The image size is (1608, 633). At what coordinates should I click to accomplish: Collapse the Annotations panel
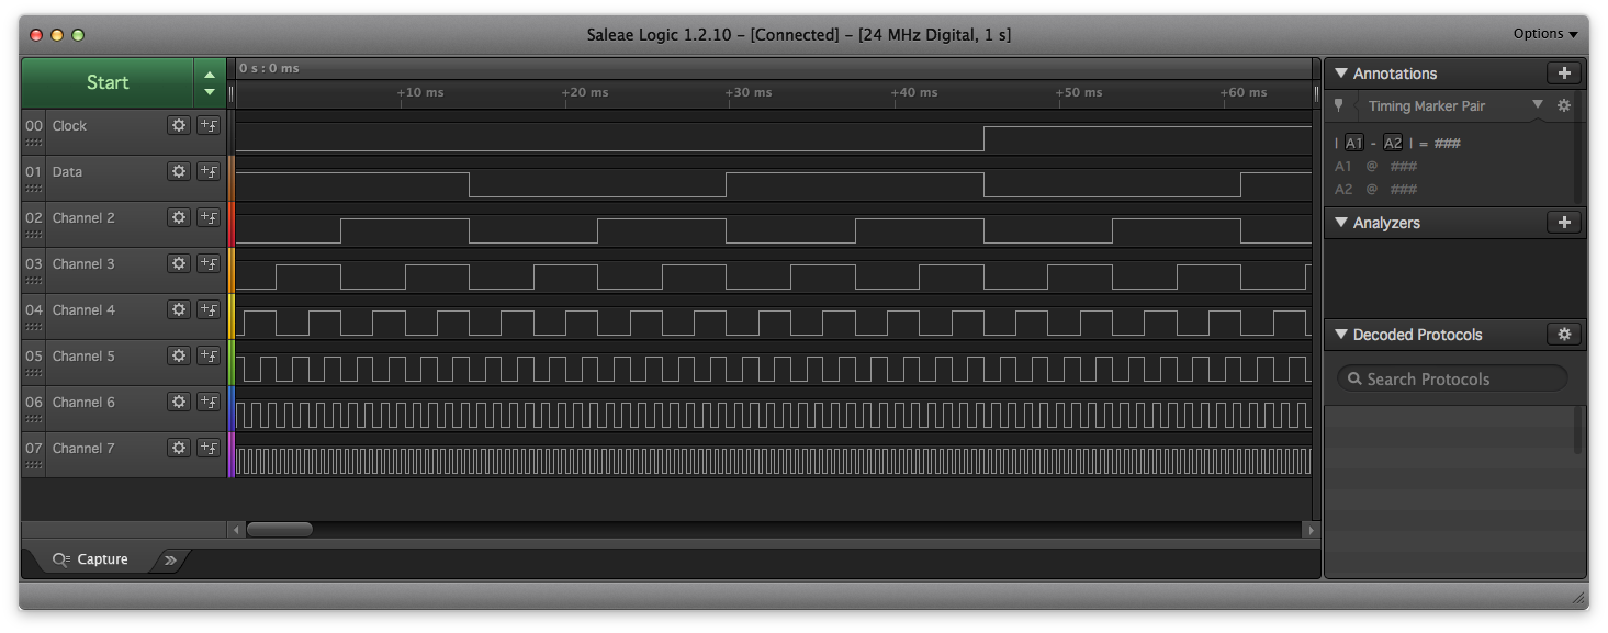pyautogui.click(x=1341, y=73)
